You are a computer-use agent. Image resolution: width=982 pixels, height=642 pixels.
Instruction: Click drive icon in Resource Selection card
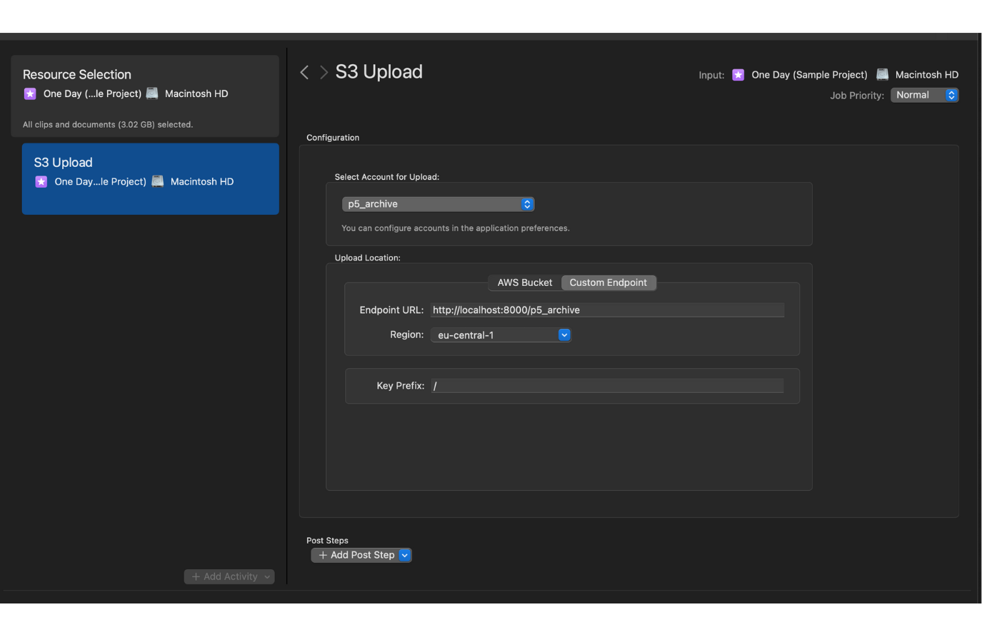click(152, 93)
